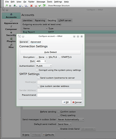Open the Authentication PLAIN dropdown

[44, 66]
